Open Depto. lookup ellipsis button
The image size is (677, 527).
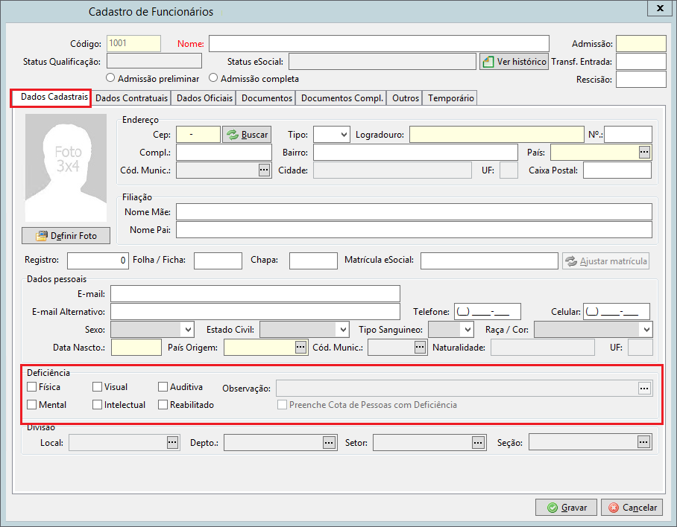click(329, 443)
